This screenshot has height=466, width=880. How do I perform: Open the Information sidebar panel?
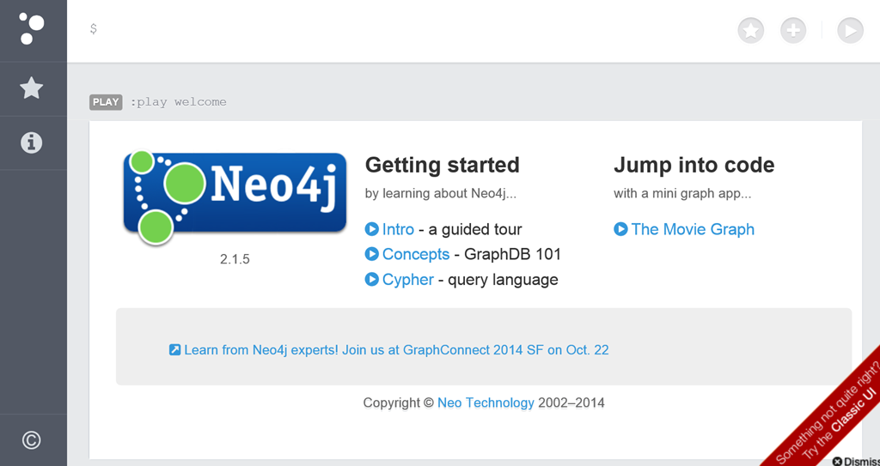point(32,142)
